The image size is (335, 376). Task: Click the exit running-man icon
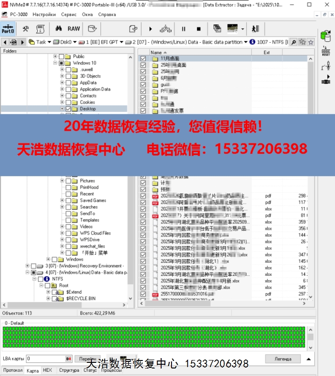click(255, 29)
